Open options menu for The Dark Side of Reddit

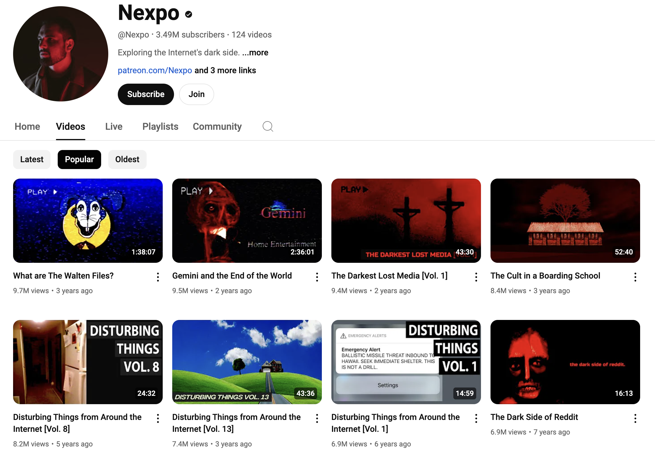pyautogui.click(x=635, y=418)
